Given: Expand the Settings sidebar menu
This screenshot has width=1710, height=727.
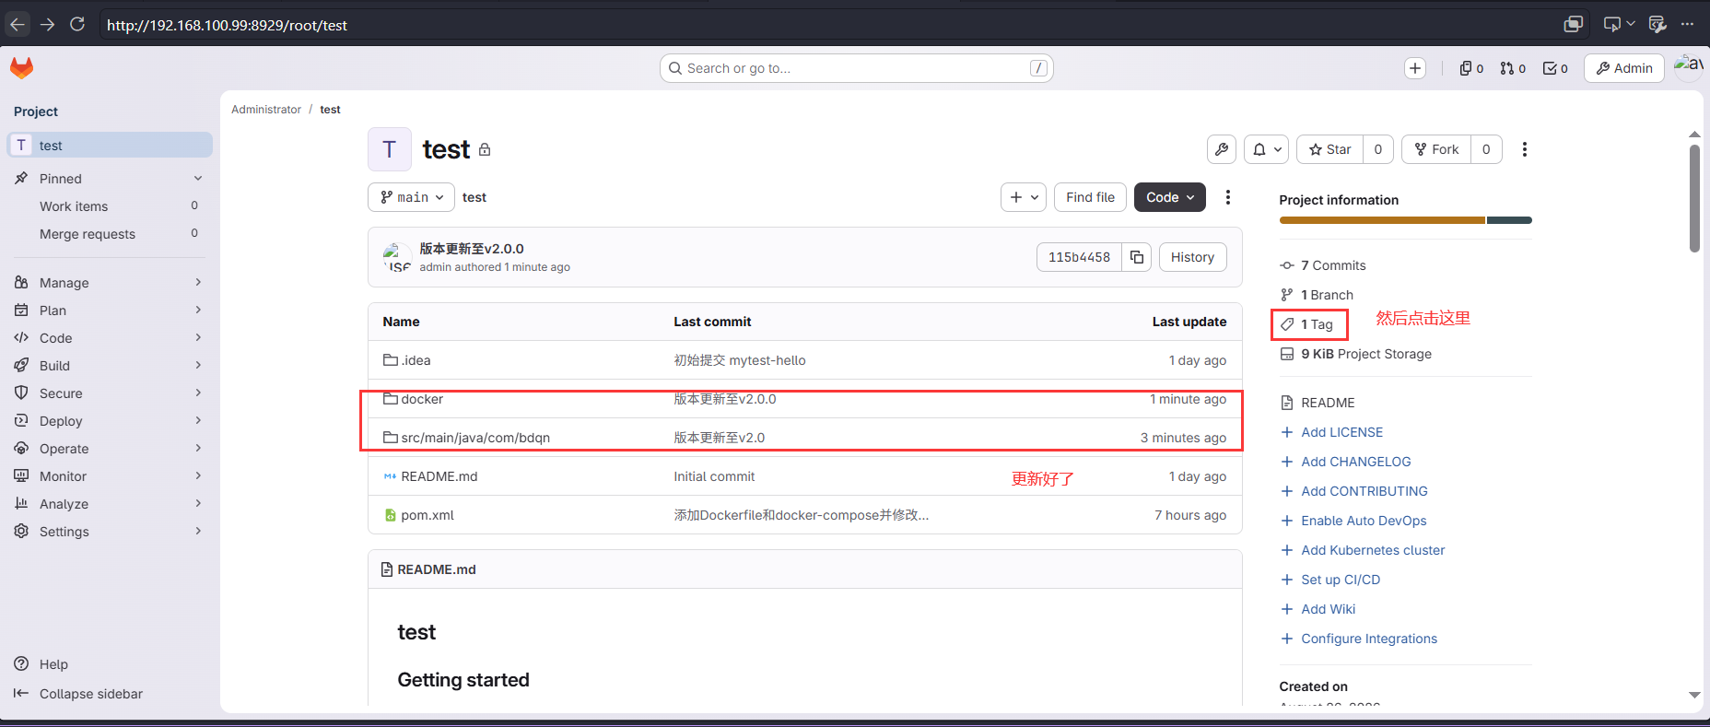Looking at the screenshot, I should [109, 532].
